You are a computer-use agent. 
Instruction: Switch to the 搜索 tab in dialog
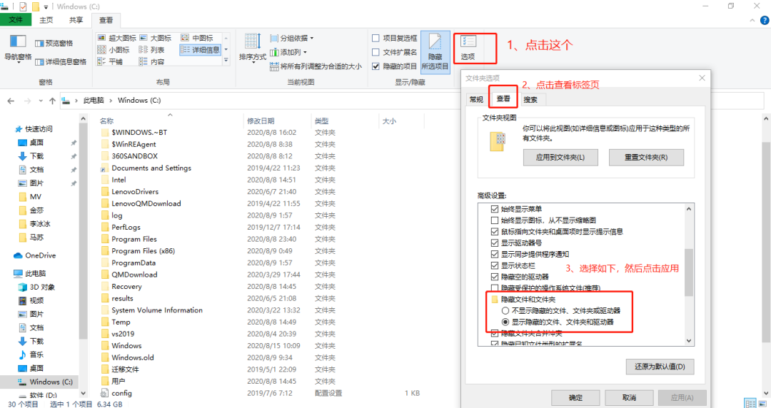click(530, 99)
